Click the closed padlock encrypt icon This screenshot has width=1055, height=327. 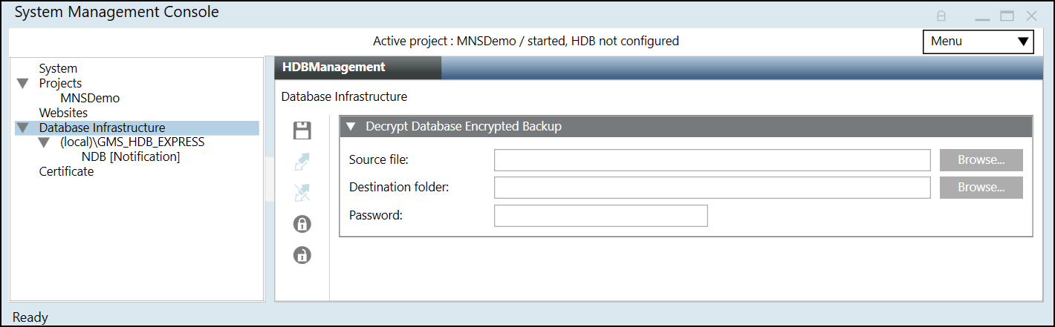(x=302, y=224)
